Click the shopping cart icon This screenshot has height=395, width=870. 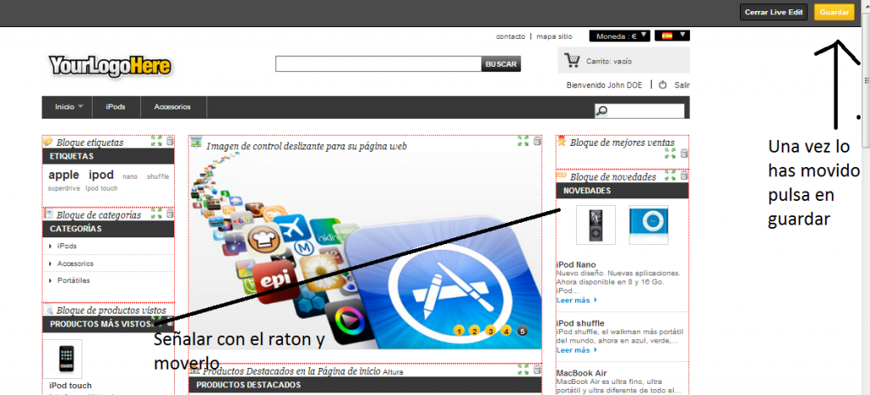point(573,60)
